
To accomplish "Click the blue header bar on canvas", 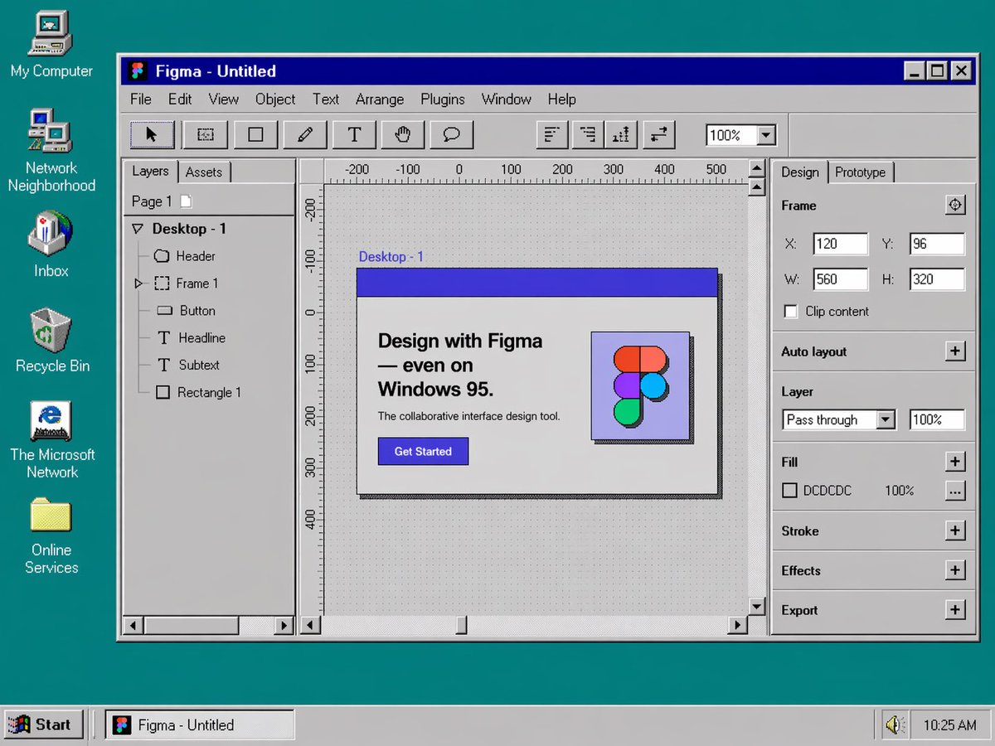I will [536, 283].
